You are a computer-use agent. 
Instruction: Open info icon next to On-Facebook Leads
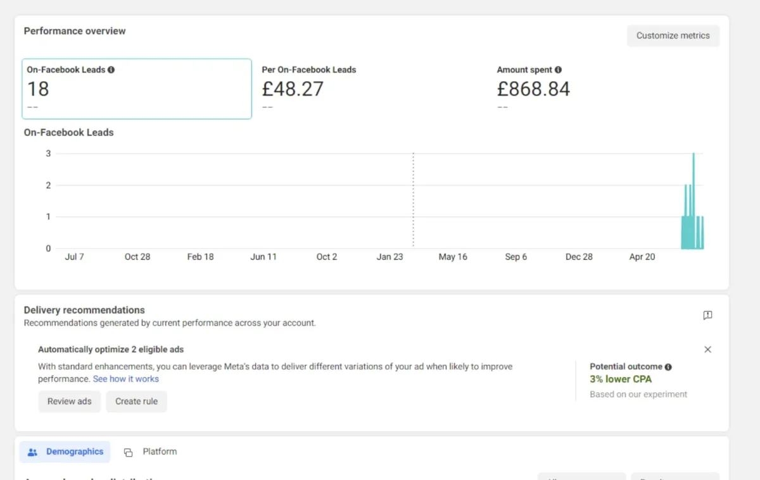(x=111, y=70)
